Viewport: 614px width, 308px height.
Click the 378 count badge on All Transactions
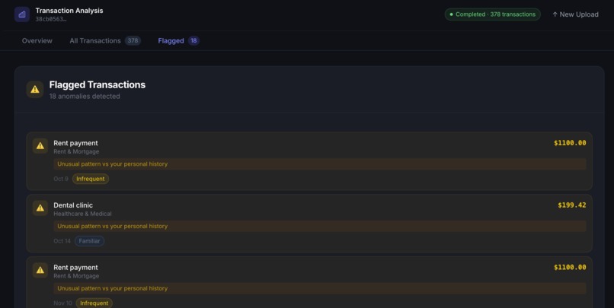pos(133,40)
